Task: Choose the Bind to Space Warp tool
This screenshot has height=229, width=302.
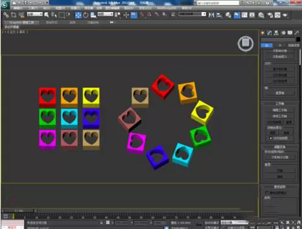Action: [x=21, y=15]
